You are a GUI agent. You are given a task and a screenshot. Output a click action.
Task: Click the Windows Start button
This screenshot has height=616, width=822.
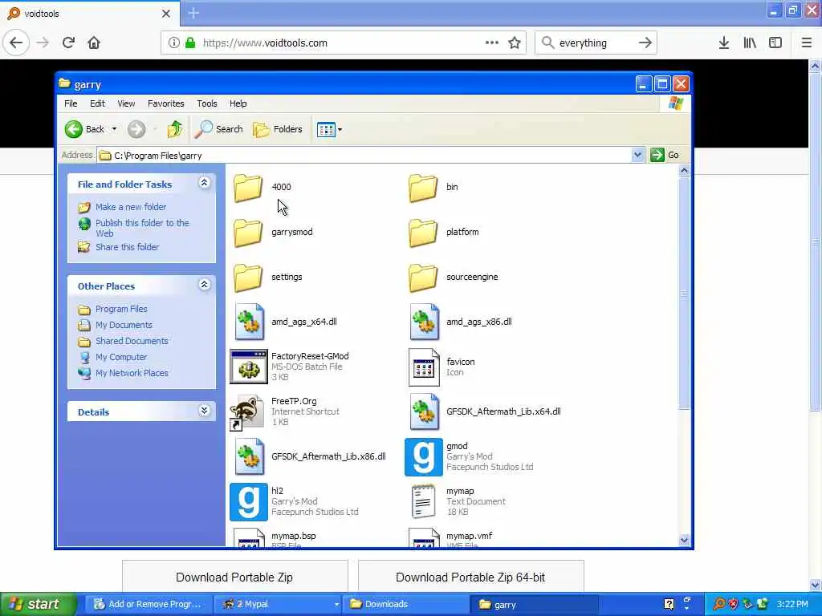[38, 605]
